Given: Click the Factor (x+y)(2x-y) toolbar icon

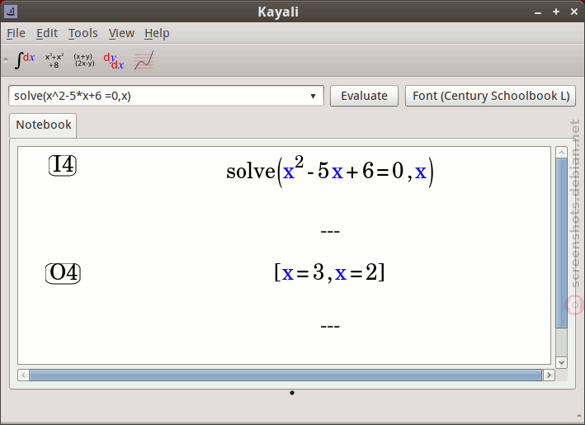Looking at the screenshot, I should pyautogui.click(x=84, y=60).
